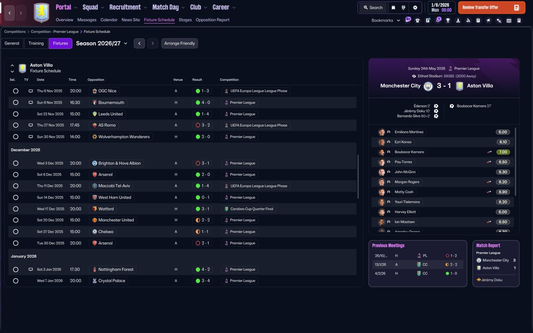The width and height of the screenshot is (533, 333).
Task: Click the Training view button
Action: click(x=36, y=43)
